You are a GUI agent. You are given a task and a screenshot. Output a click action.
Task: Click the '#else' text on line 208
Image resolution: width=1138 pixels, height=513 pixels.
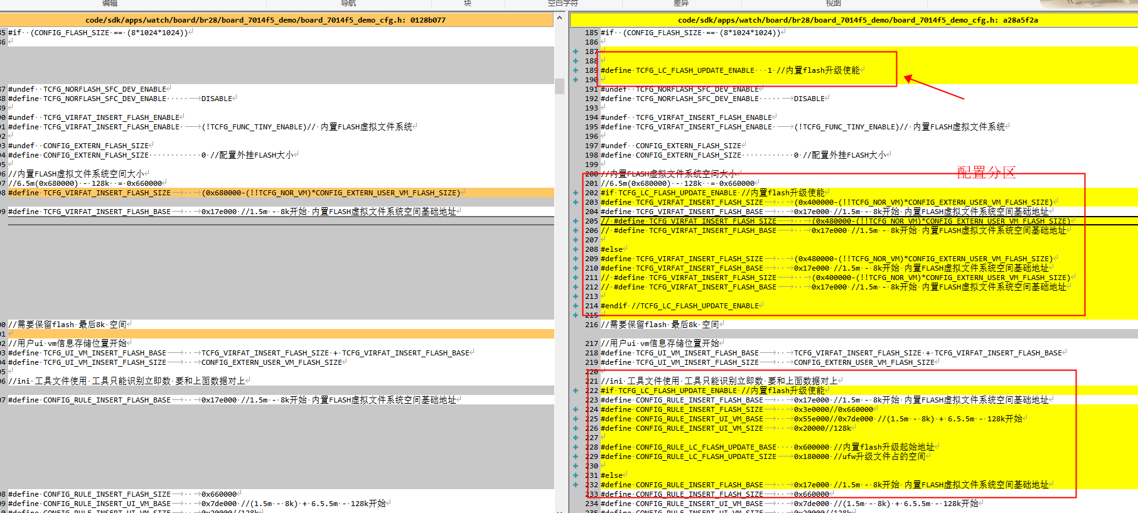click(x=612, y=249)
